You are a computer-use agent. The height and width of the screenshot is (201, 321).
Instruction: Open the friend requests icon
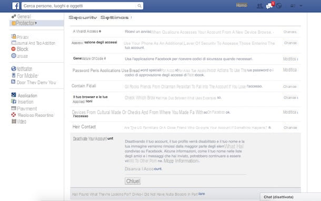pyautogui.click(x=259, y=6)
